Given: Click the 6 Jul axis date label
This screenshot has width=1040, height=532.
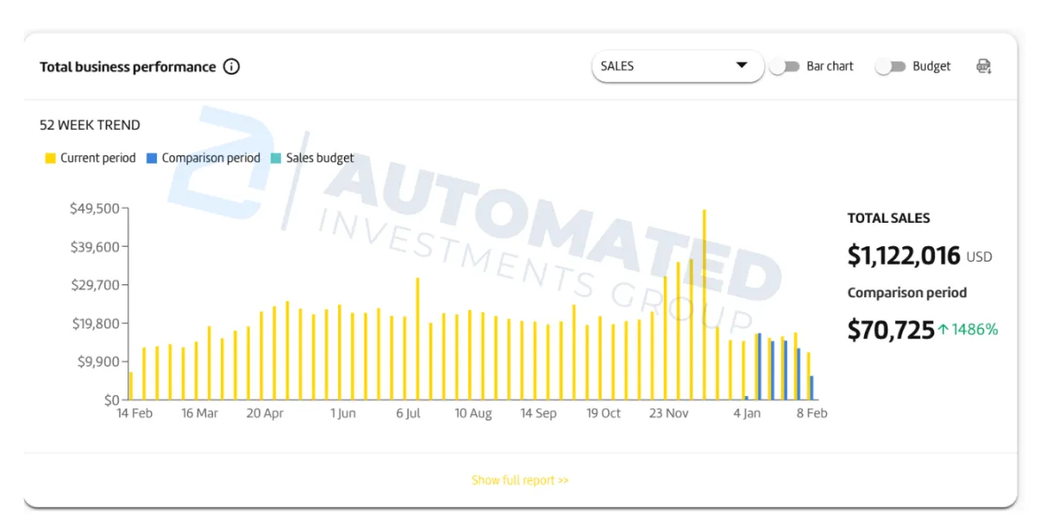Looking at the screenshot, I should 408,413.
